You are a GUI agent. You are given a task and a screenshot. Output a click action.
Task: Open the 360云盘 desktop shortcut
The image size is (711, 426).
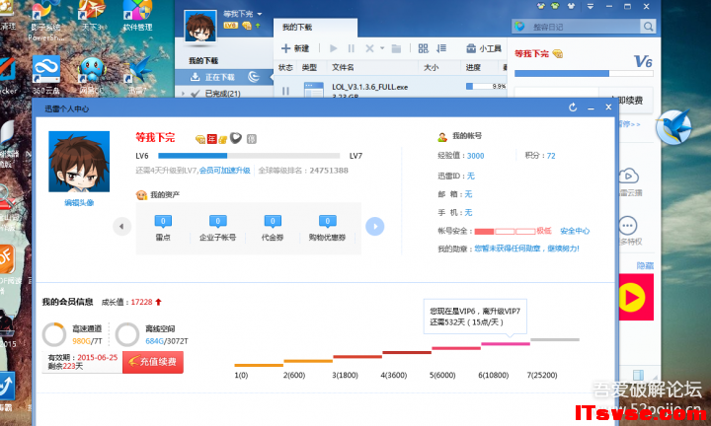(x=46, y=75)
